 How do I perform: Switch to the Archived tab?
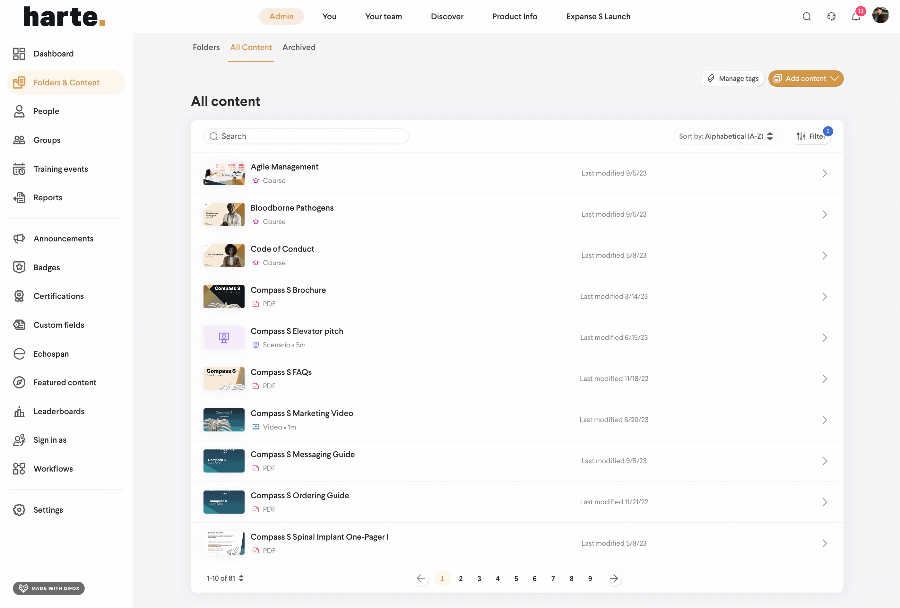pyautogui.click(x=299, y=47)
